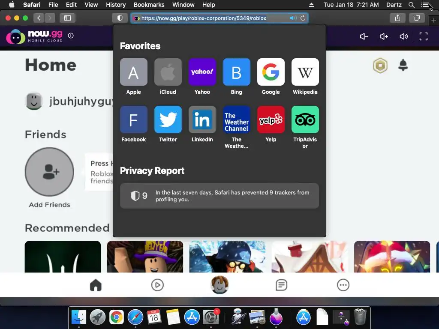This screenshot has width=439, height=329.
Task: Open the Yelp favorite tile
Action: [x=271, y=120]
